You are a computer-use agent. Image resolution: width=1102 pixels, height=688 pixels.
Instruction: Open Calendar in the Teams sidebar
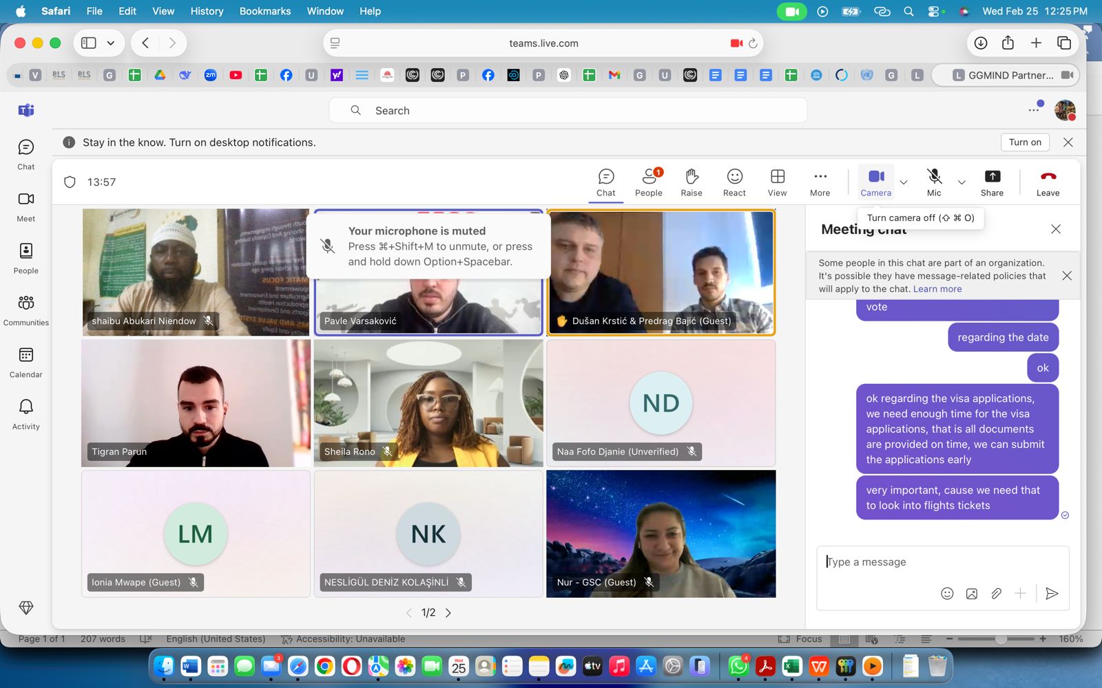pyautogui.click(x=26, y=362)
